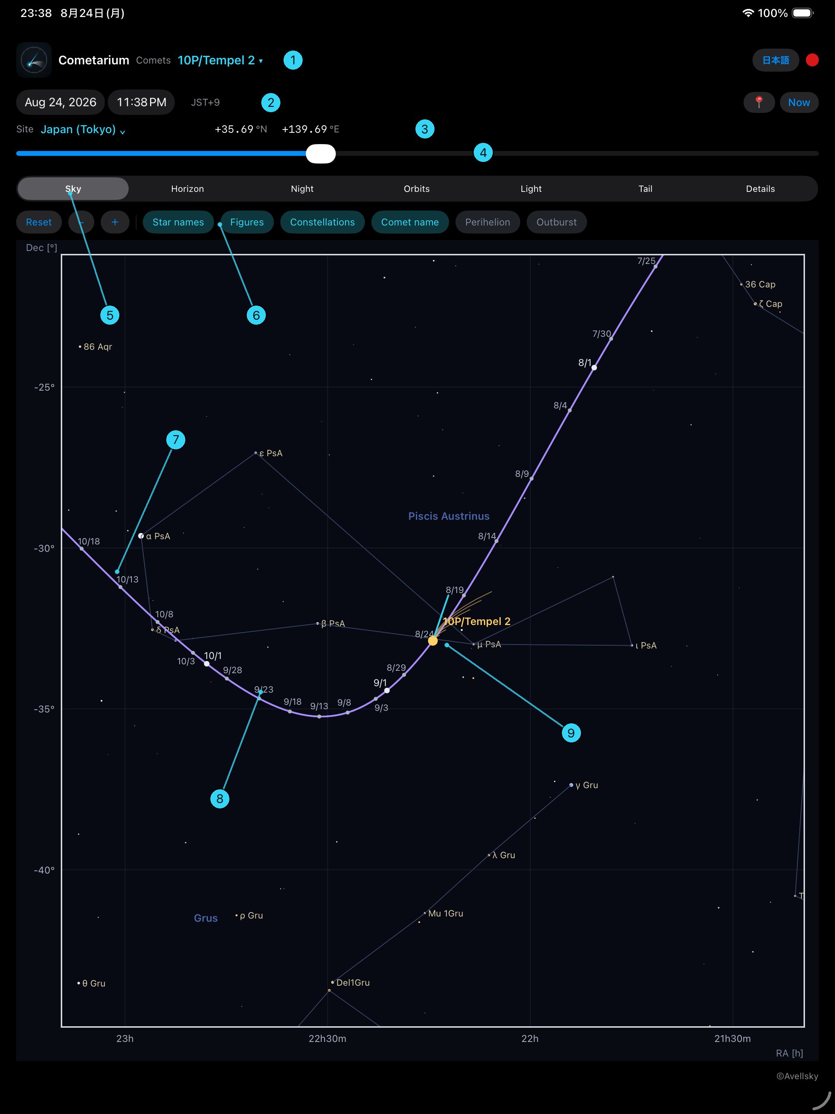This screenshot has height=1114, width=835.
Task: Expand the Japan (Tokyo) site dropdown
Action: pyautogui.click(x=83, y=130)
